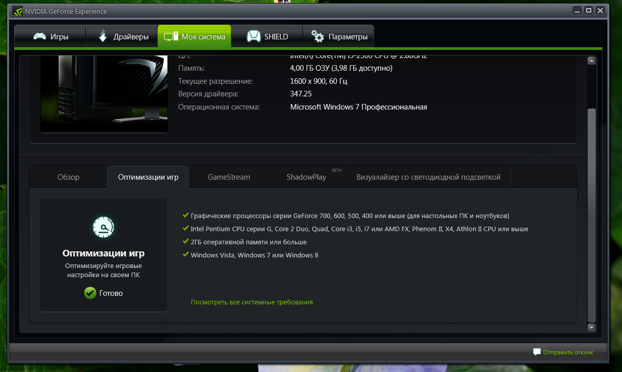Open the SHIELD tab
The width and height of the screenshot is (622, 372).
point(267,36)
